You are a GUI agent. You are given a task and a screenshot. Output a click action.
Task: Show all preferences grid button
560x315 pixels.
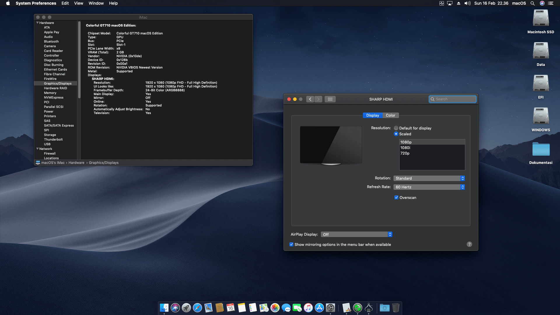pyautogui.click(x=330, y=99)
